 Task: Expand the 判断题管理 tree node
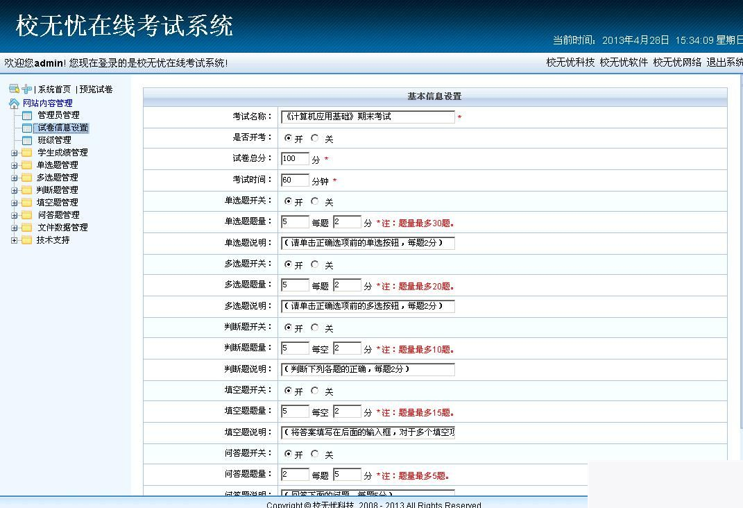tap(14, 189)
